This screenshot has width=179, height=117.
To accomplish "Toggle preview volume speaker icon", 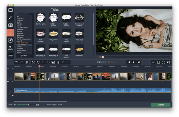I will pos(168,62).
